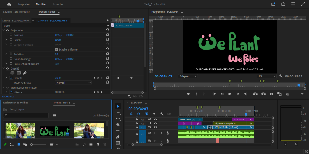Uncheck the Echelle uniforme checkbox

pos(56,49)
